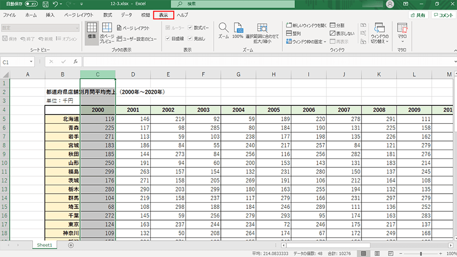Viewport: 457px width, 257px height.
Task: Select the 東京 cell
Action: tap(62, 225)
